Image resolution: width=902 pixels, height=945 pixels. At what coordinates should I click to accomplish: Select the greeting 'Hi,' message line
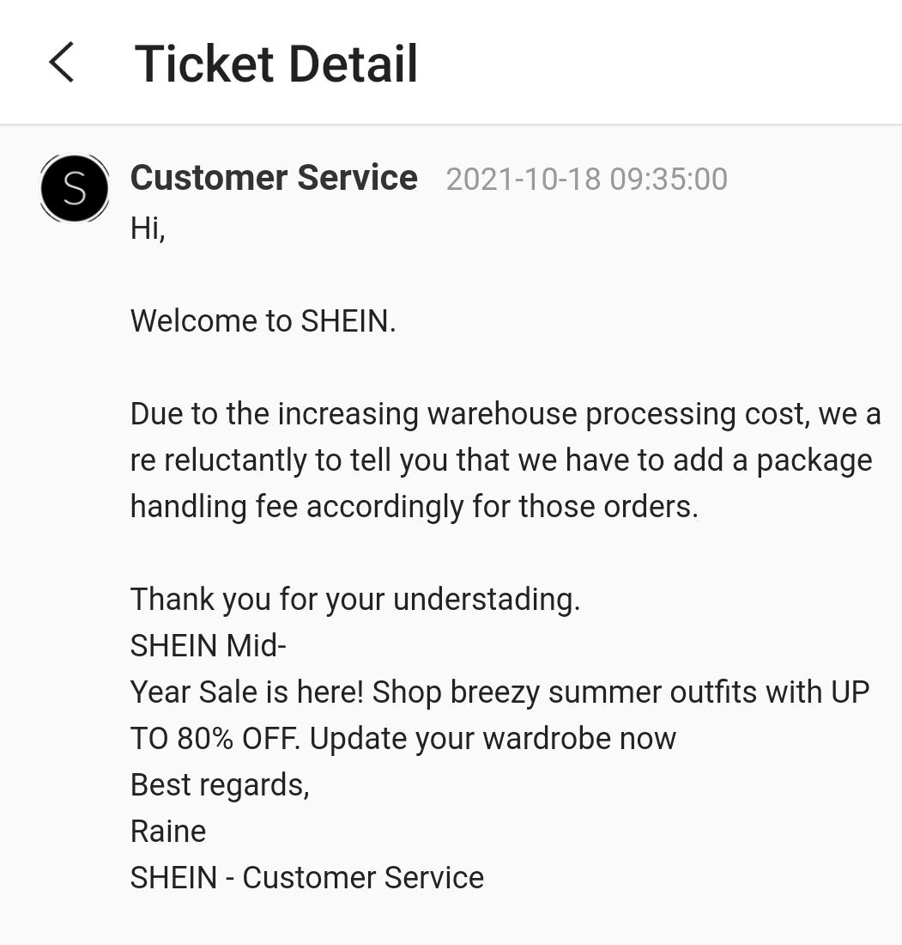[x=146, y=228]
